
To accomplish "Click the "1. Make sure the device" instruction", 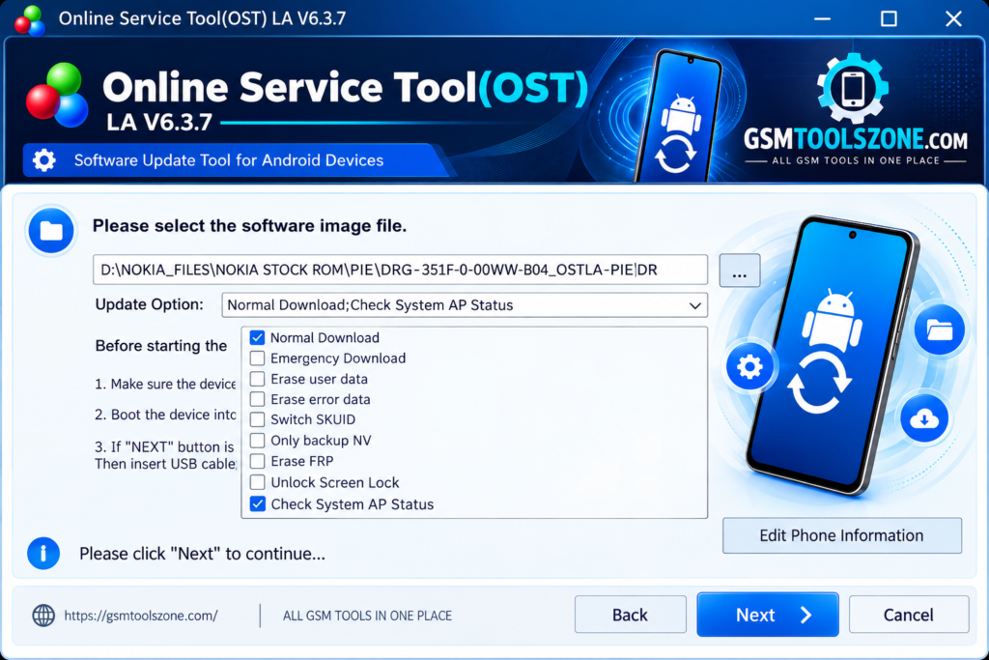I will pyautogui.click(x=165, y=385).
